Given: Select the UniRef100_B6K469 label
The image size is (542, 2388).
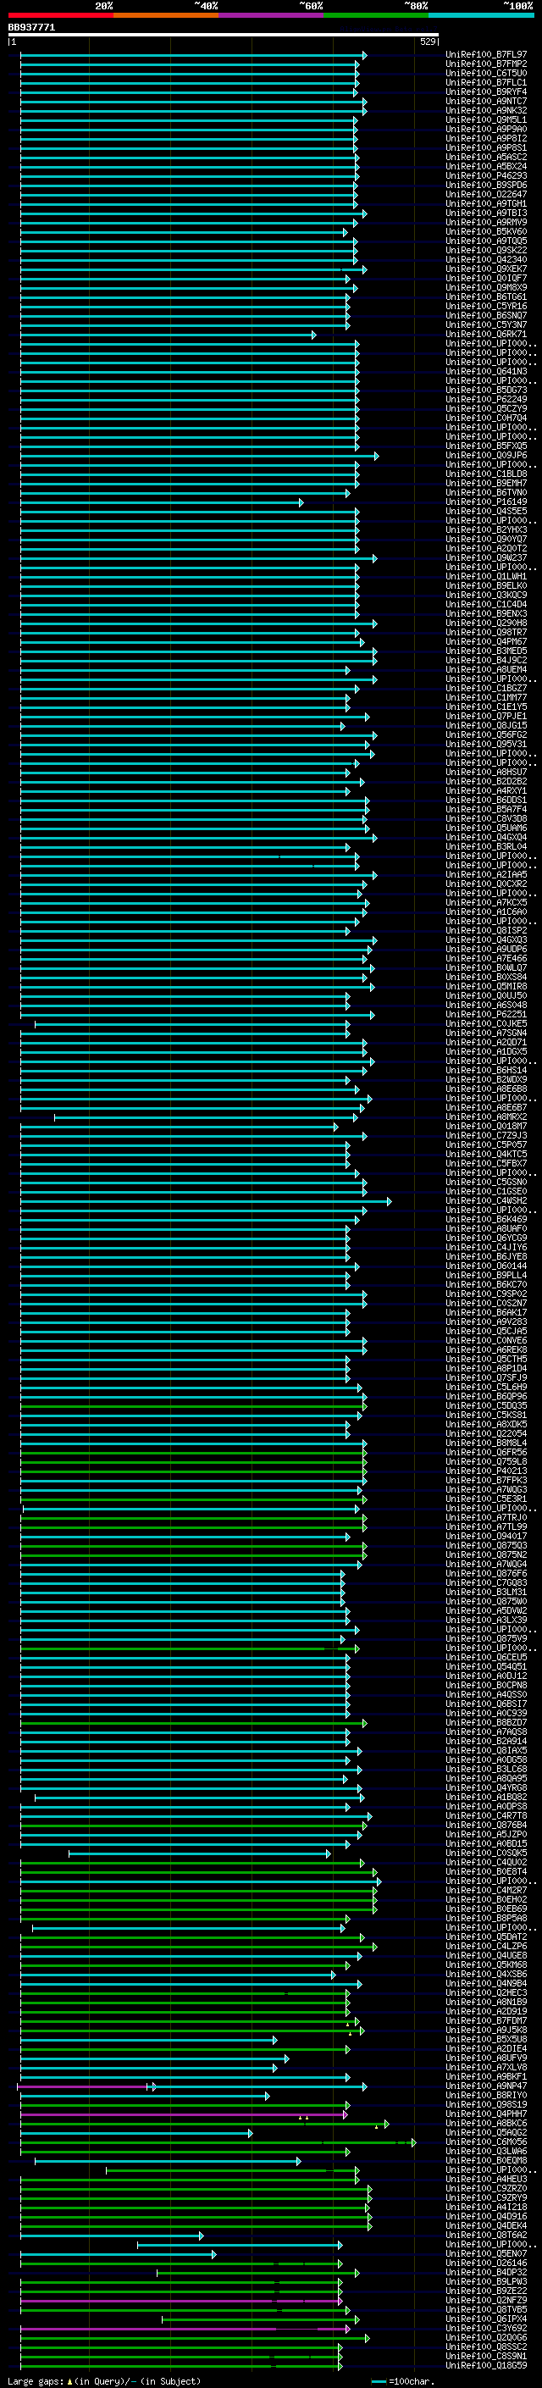Looking at the screenshot, I should pos(486,1220).
